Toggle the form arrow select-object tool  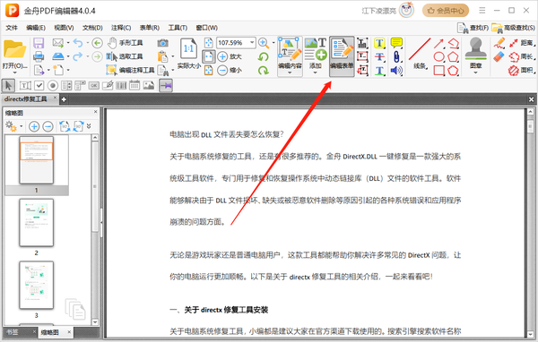8,85
